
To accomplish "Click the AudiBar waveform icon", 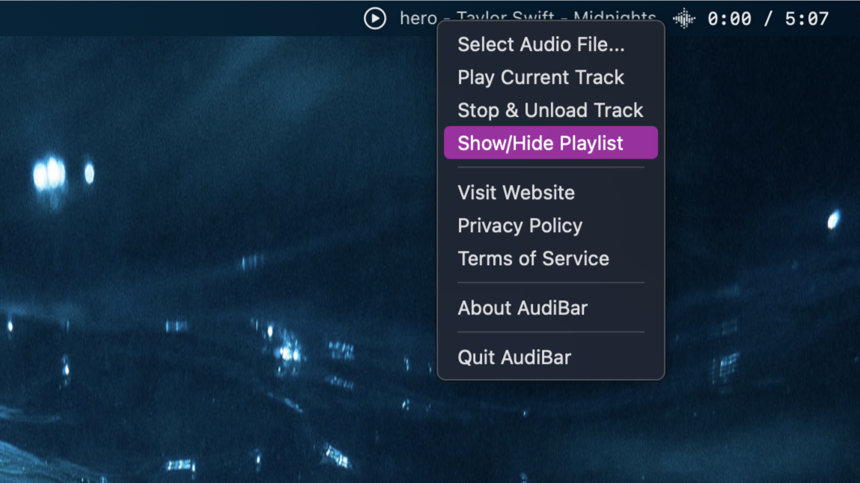I will coord(684,18).
